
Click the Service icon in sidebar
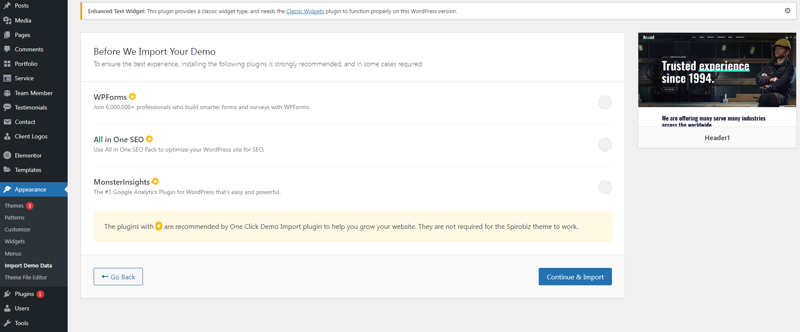(7, 78)
